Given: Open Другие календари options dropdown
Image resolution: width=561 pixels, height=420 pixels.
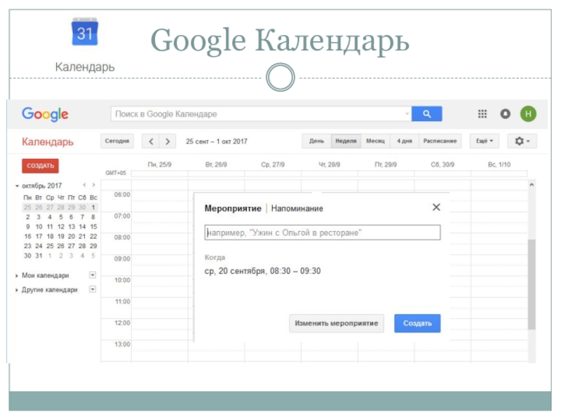Looking at the screenshot, I should click(93, 289).
